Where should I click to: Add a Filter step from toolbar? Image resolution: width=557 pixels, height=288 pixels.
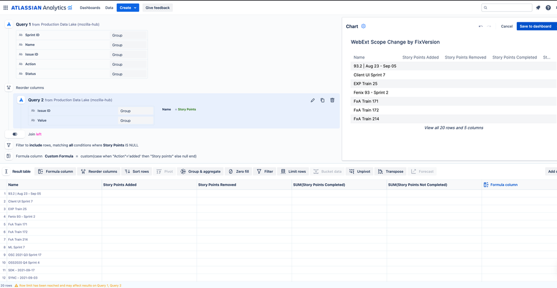click(x=265, y=172)
